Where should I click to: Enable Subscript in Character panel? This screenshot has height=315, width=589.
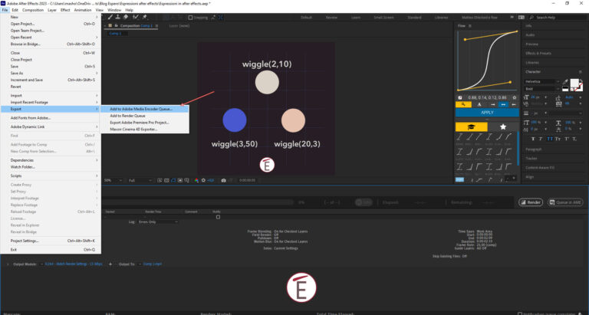point(574,139)
